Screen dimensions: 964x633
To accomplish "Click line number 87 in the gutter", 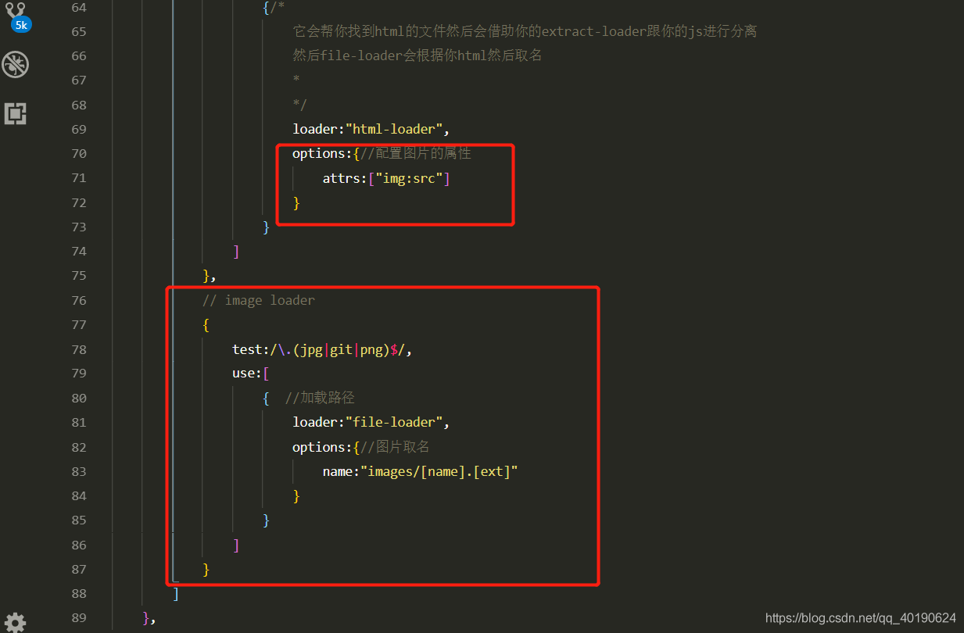I will [x=79, y=569].
